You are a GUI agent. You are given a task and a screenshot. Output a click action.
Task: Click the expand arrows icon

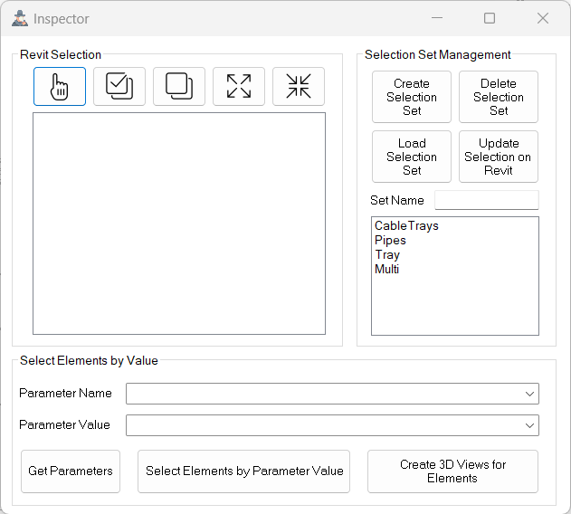[239, 87]
